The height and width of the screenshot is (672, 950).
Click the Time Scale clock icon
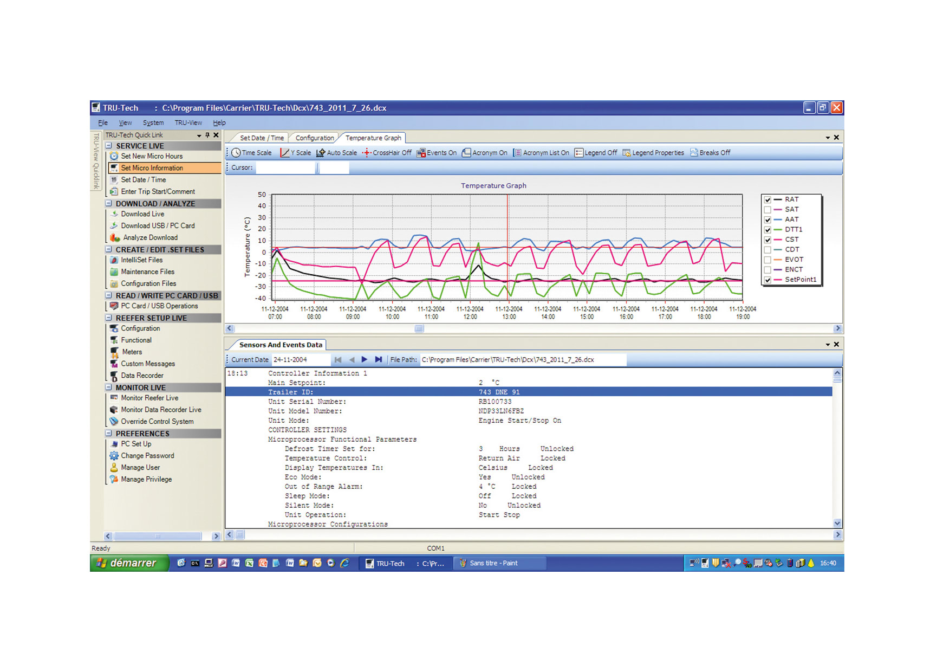236,153
